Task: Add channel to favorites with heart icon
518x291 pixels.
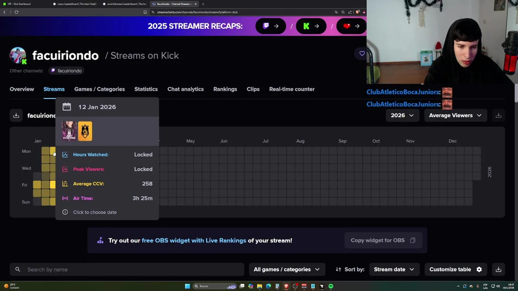Action: [362, 53]
